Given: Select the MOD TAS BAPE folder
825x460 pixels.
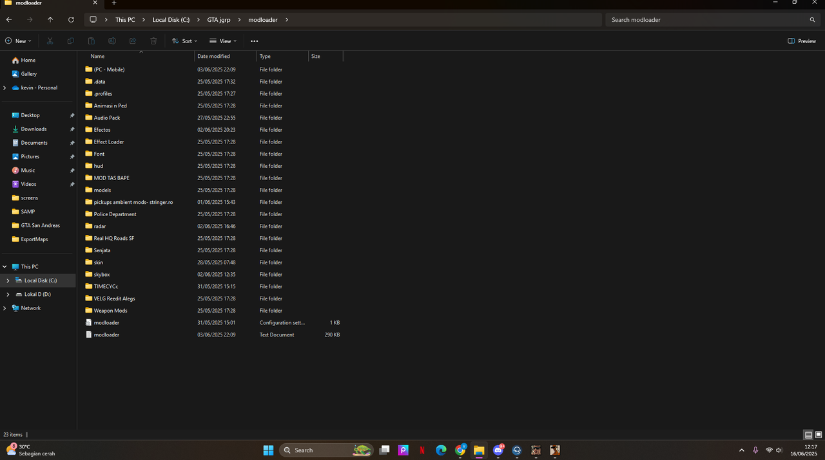Looking at the screenshot, I should [x=112, y=178].
